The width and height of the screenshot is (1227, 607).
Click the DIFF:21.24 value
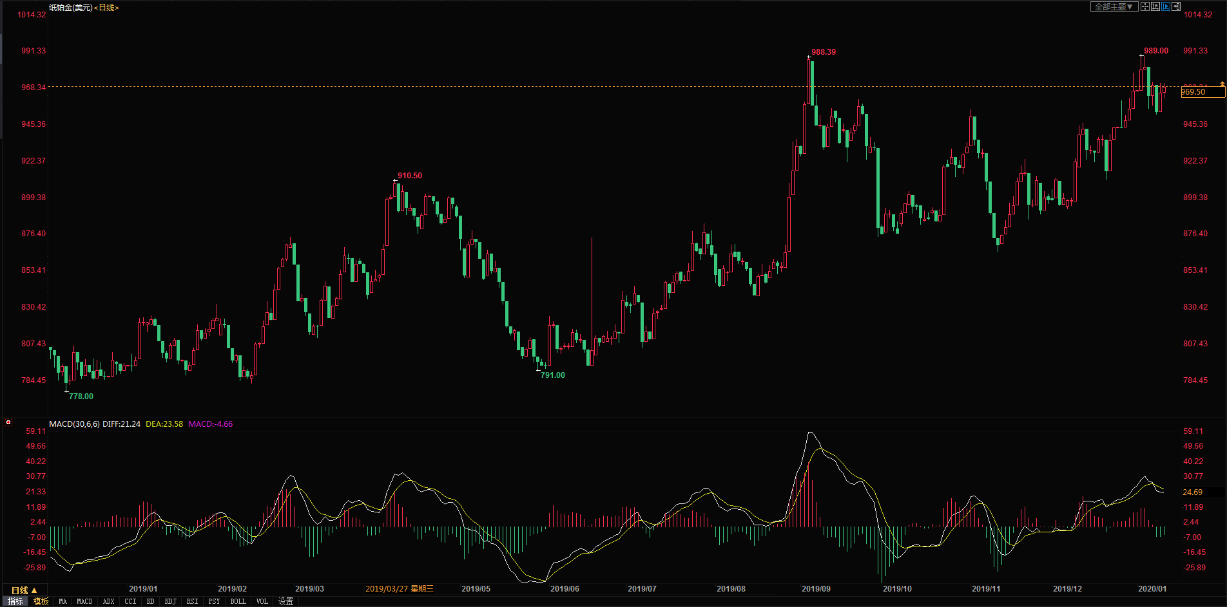pos(121,424)
